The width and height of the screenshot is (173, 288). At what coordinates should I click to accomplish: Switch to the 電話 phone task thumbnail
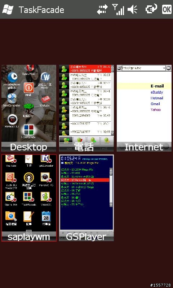[x=86, y=108]
